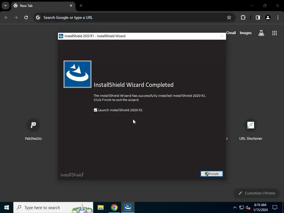Show hidden system tray icons
Screen dimensions: 284x213
(x=235, y=207)
